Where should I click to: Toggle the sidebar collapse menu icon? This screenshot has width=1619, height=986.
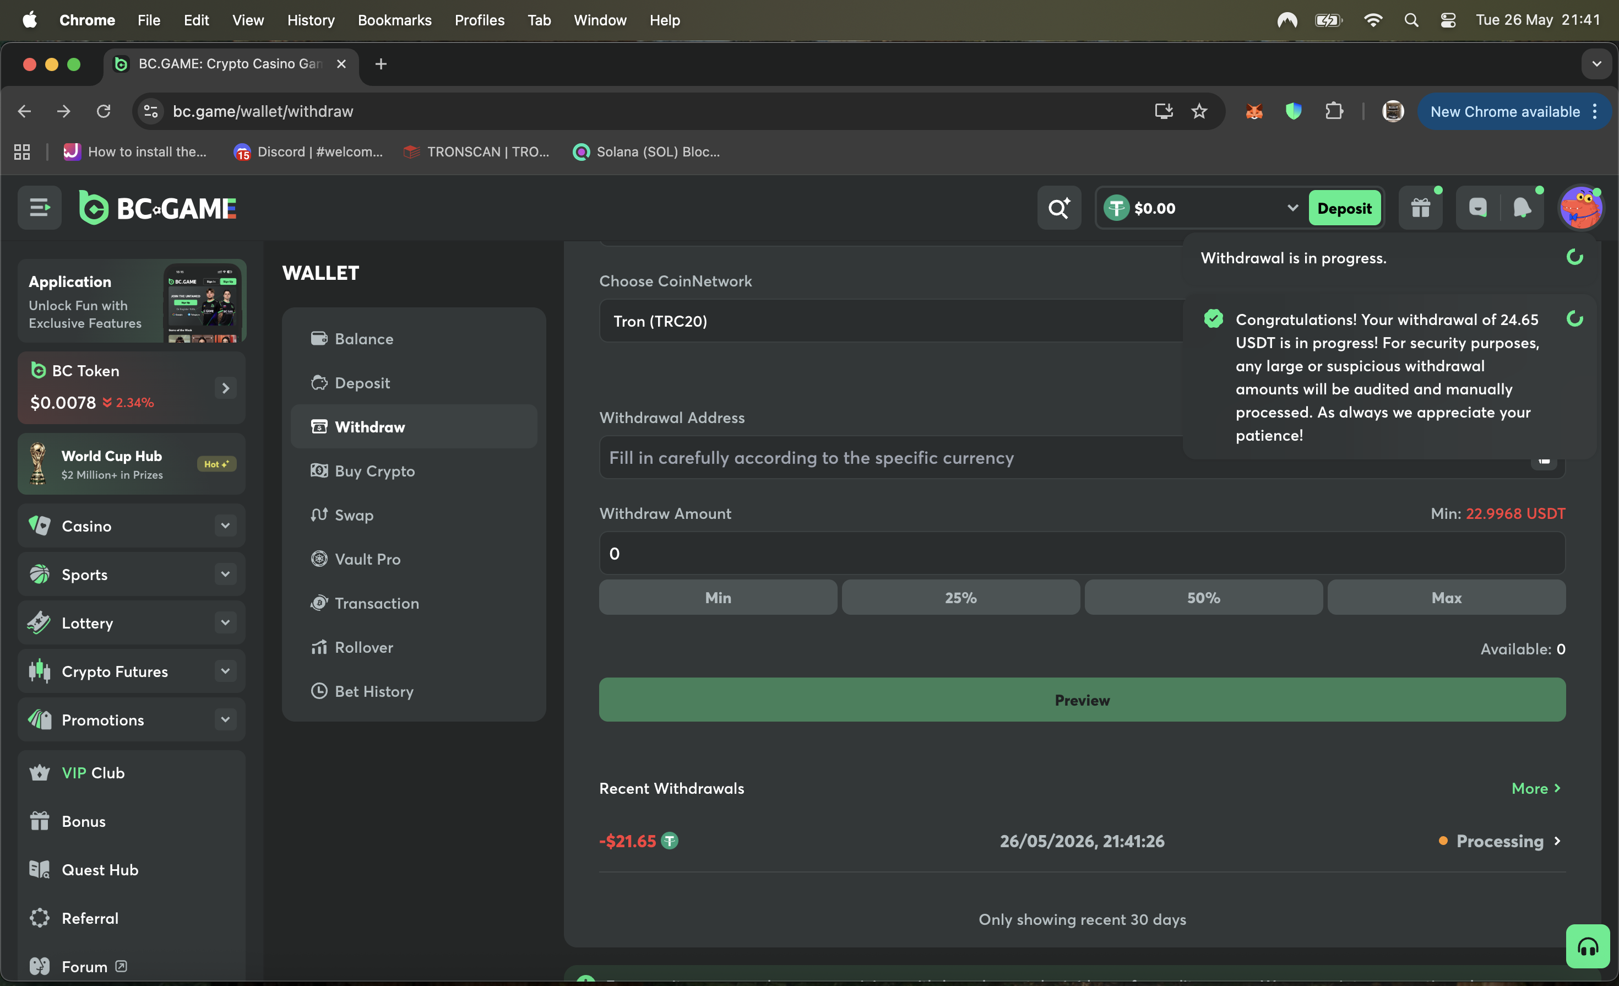(40, 208)
